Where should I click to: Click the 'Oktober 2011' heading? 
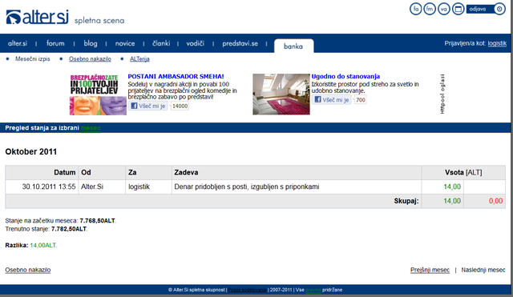click(x=31, y=151)
